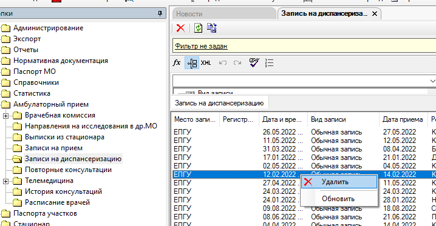
Task: Select Записи на диспансеризацию folder
Action: point(73,159)
